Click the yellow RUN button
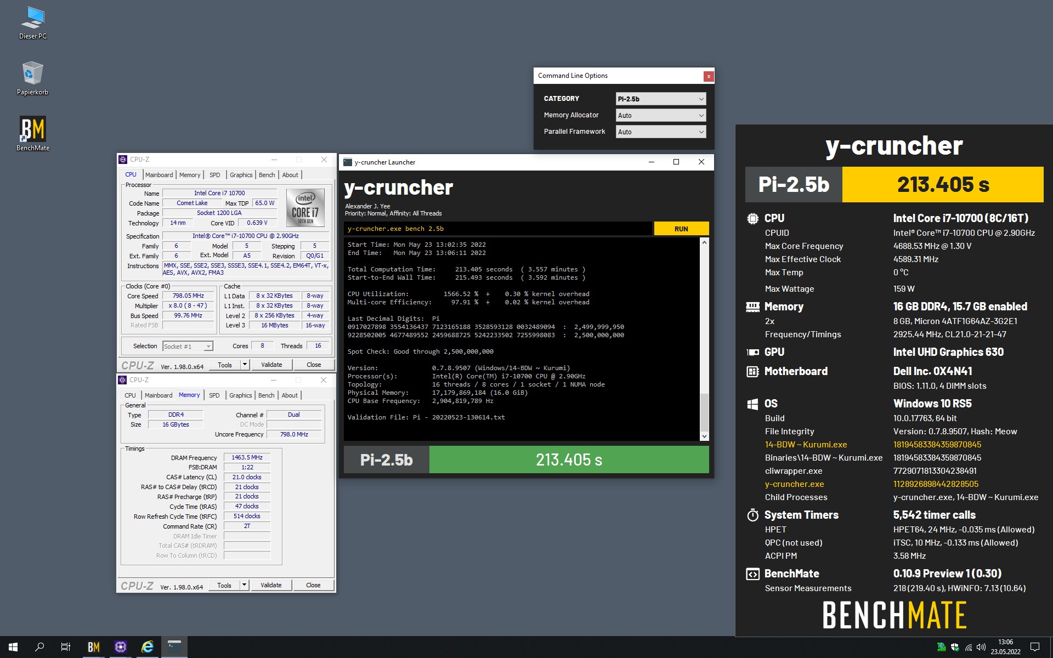Viewport: 1053px width, 658px height. tap(681, 229)
